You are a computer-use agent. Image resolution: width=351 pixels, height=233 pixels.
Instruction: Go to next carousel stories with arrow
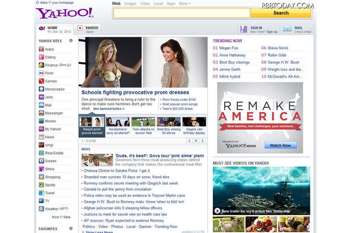pos(202,141)
